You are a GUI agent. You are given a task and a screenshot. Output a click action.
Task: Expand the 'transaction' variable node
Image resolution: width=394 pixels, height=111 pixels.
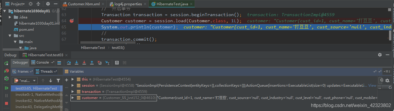click(x=73, y=92)
